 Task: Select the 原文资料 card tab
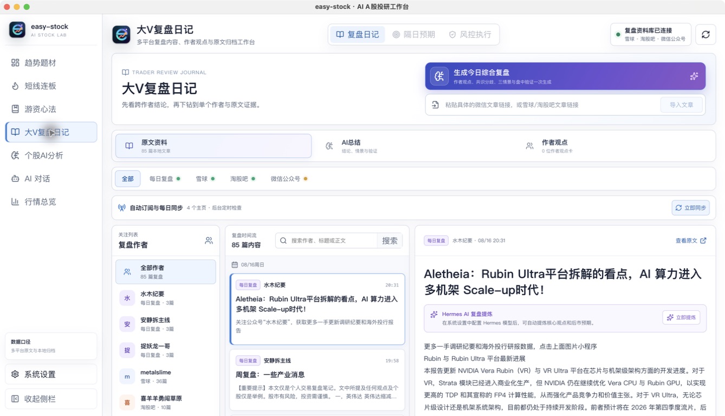213,146
